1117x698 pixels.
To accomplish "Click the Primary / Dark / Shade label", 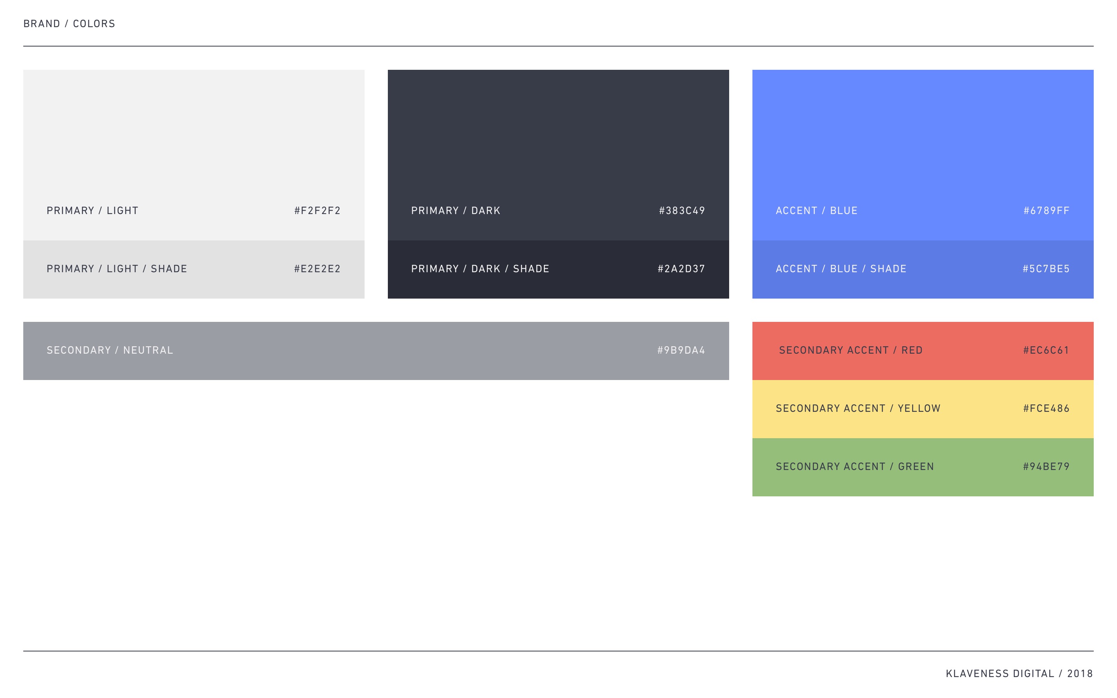I will 481,269.
